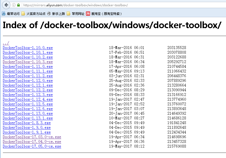Go to parent directory ../ link

pos(6,43)
